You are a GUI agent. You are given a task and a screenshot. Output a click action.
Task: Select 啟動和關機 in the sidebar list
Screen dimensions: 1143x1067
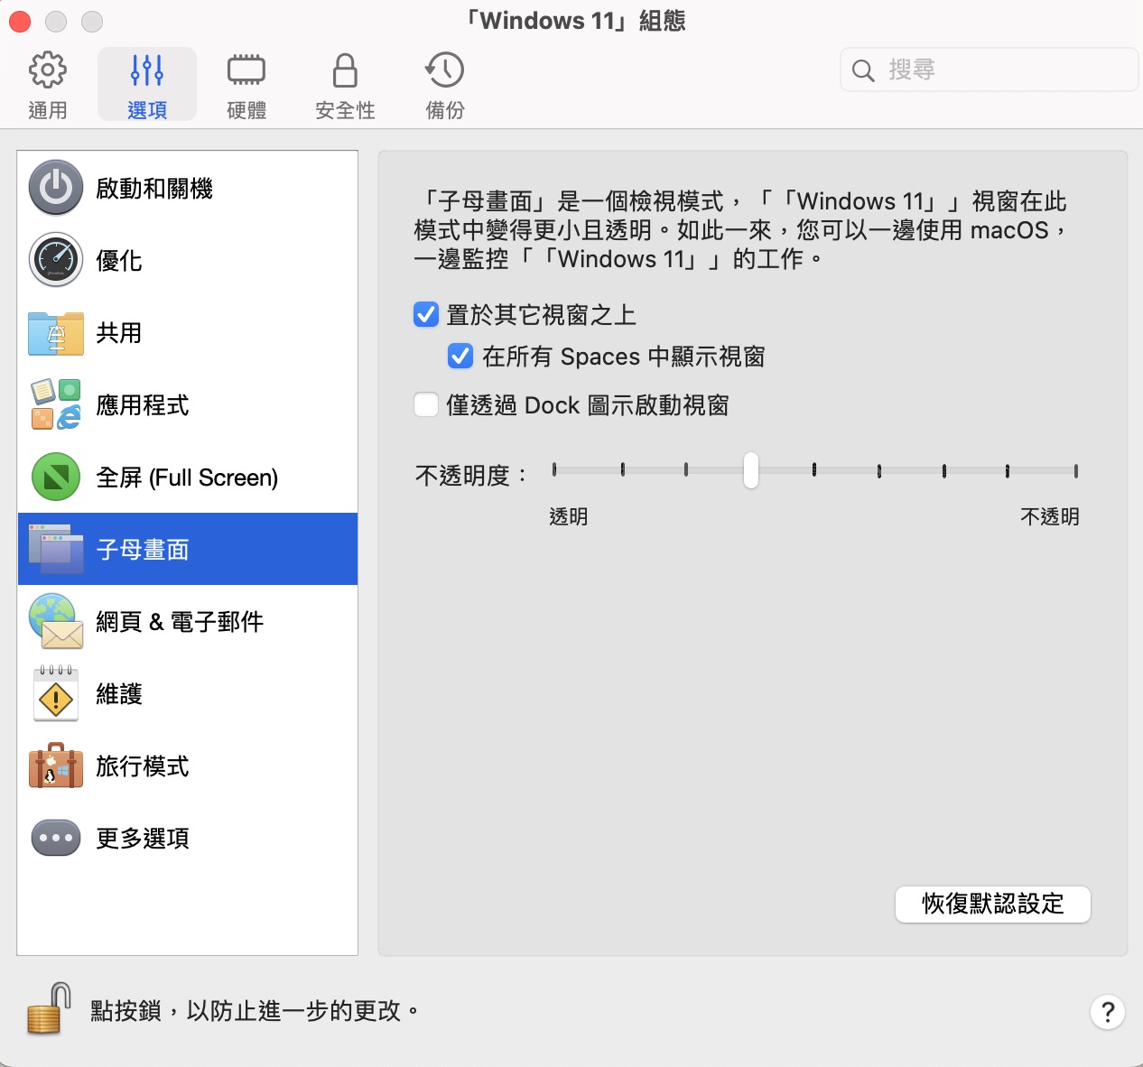188,188
